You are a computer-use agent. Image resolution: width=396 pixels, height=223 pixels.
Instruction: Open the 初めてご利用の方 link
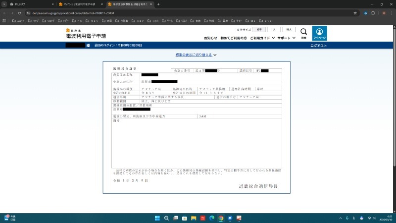click(234, 38)
